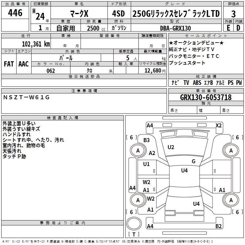Select the 譲渡書類期限 header
This screenshot has width=245, height=245.
(153, 36)
